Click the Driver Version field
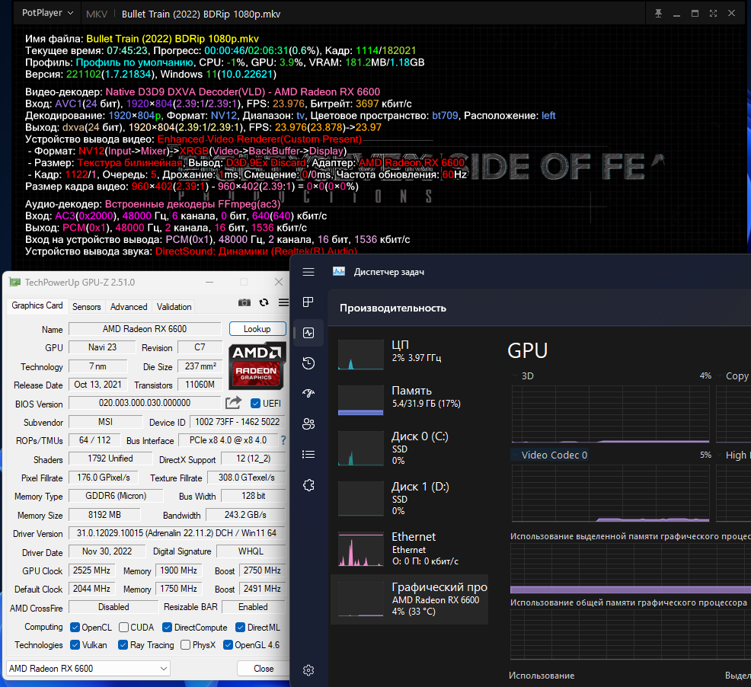 (177, 533)
